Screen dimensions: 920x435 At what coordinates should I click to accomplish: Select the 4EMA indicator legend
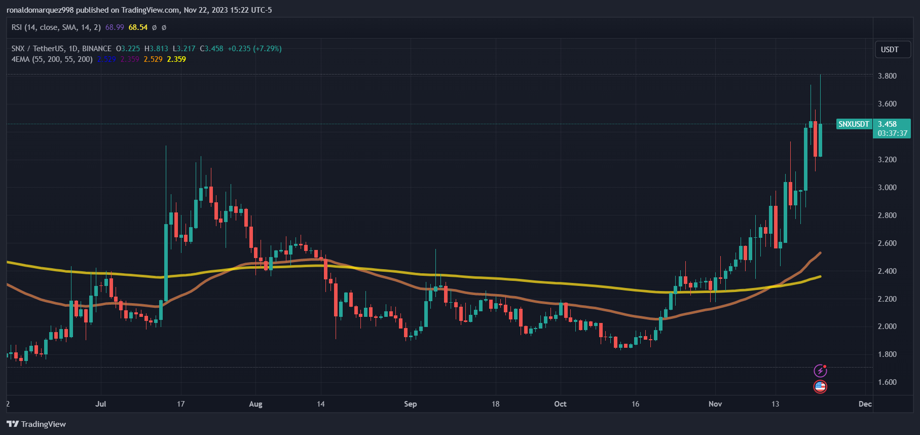52,59
